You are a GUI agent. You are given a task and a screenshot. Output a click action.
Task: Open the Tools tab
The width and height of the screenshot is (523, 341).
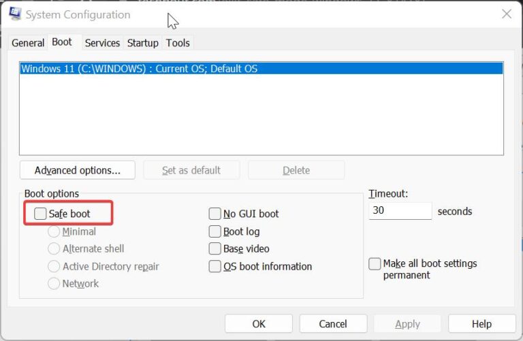[178, 43]
